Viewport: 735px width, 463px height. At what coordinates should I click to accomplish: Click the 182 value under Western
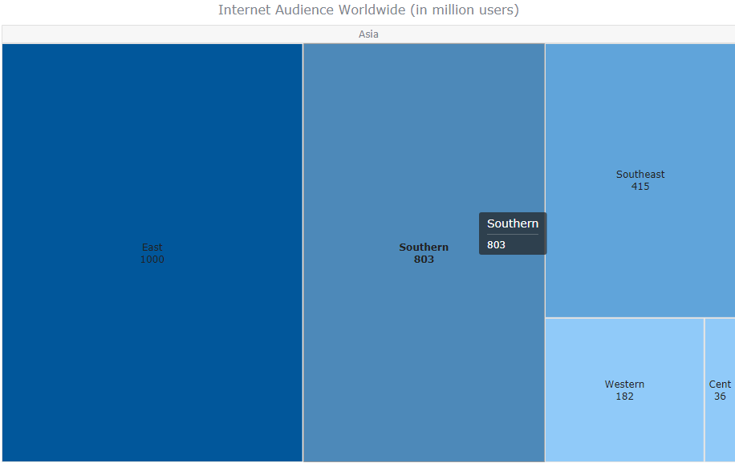coord(624,397)
